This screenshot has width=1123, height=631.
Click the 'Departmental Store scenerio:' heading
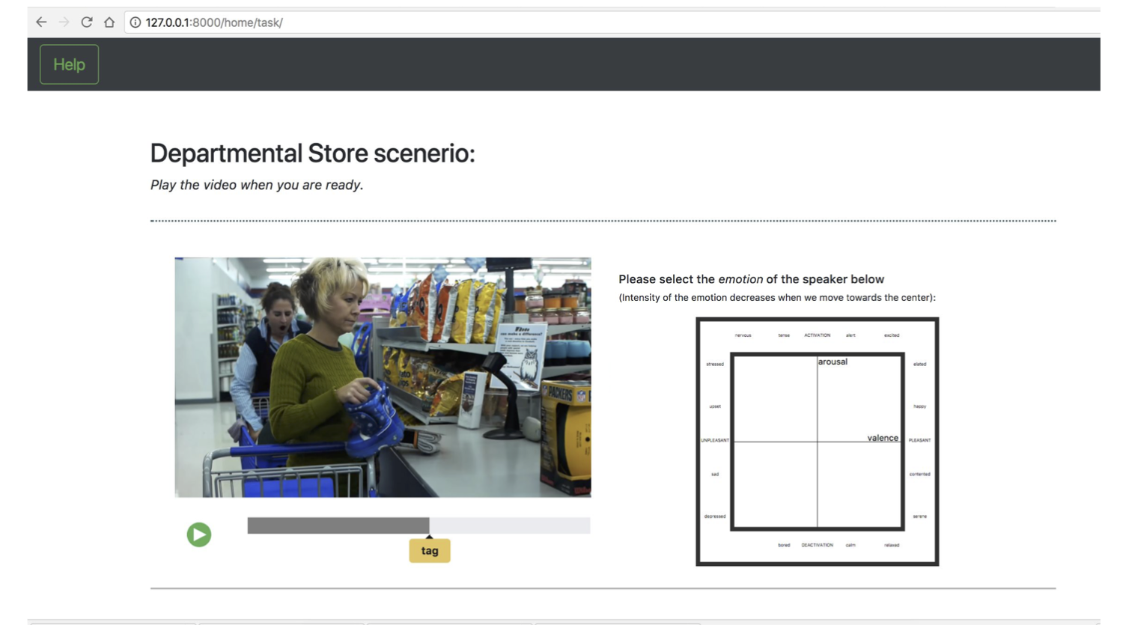313,153
